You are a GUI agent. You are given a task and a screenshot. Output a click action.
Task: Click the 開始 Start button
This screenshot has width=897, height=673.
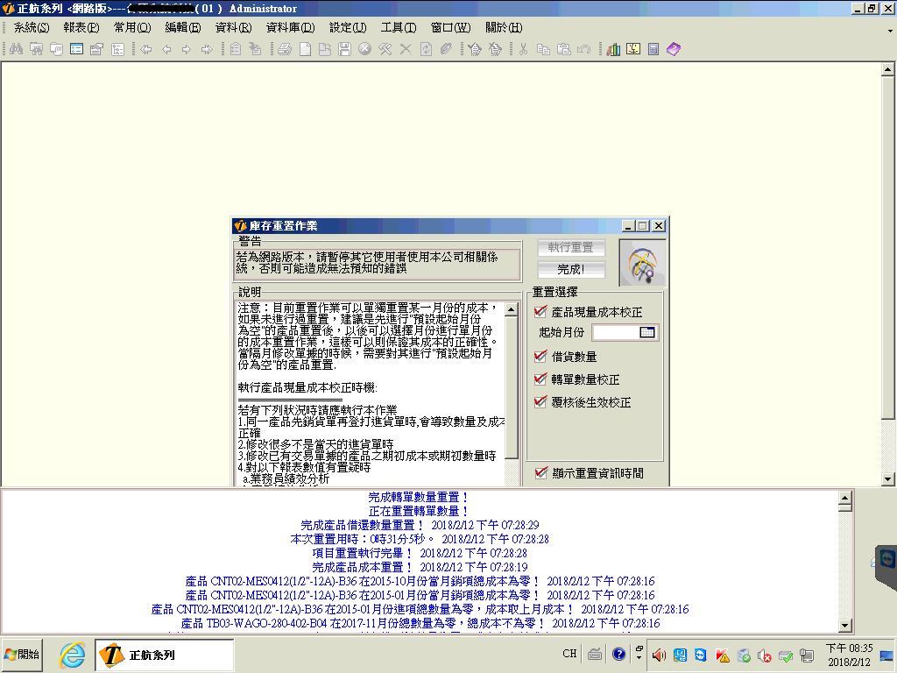pos(22,655)
